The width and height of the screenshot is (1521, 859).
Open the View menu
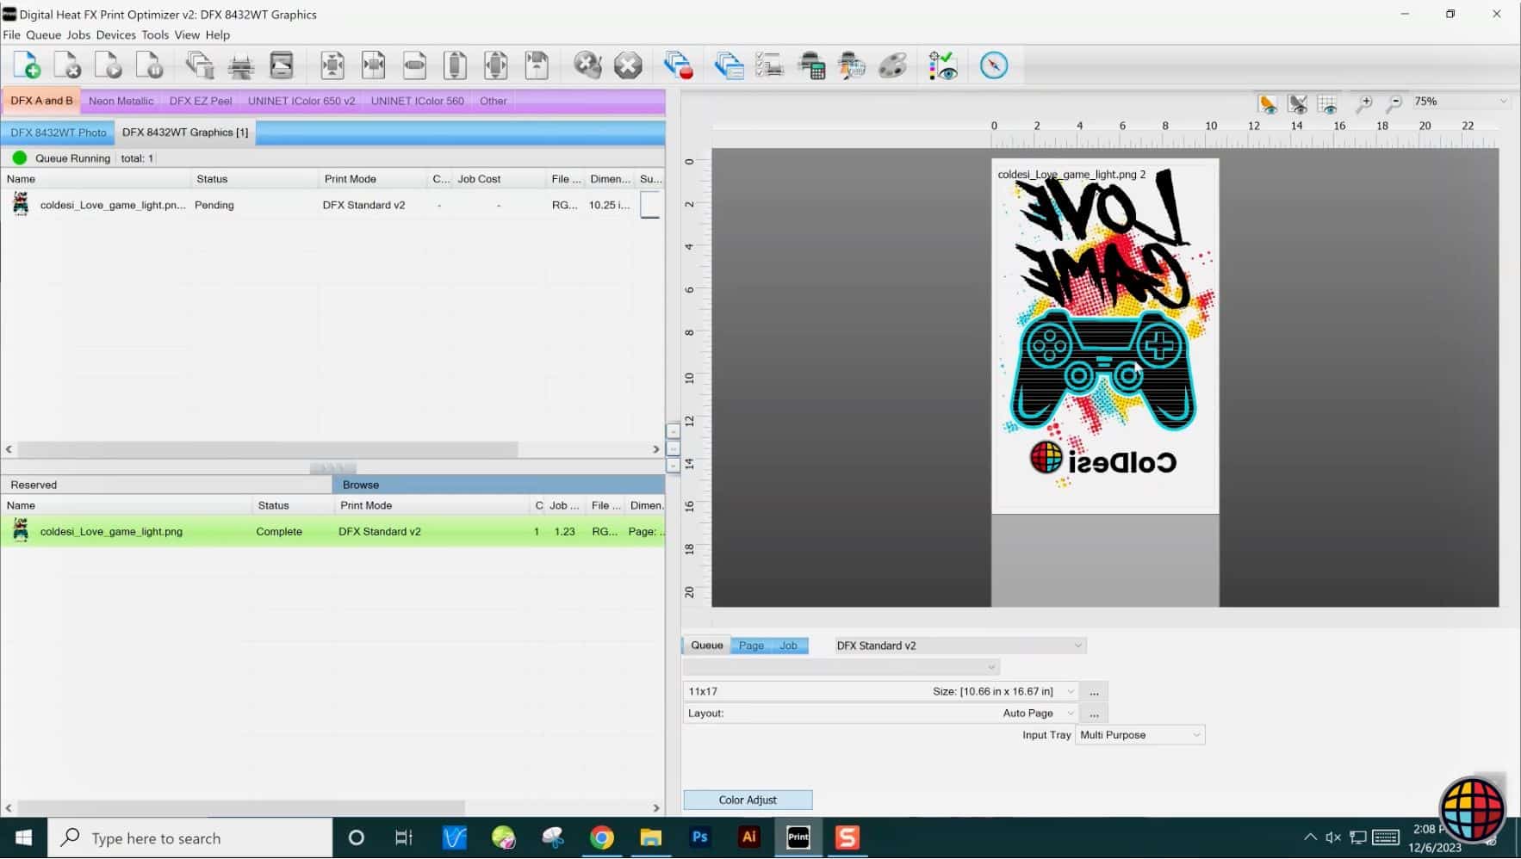click(187, 35)
